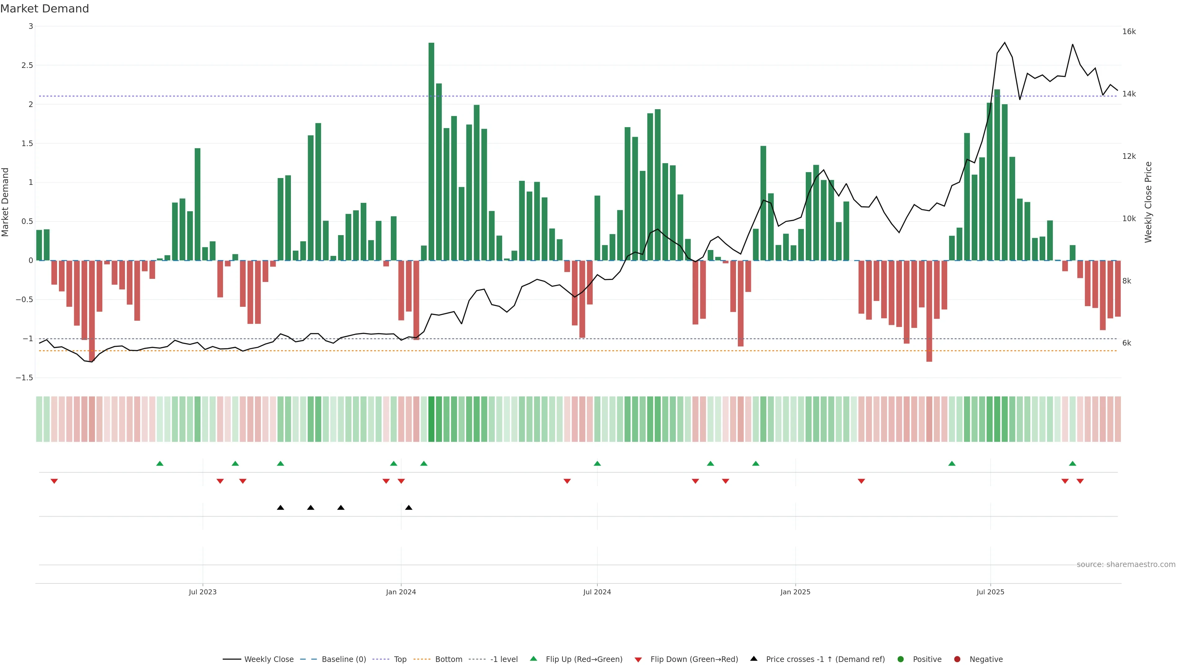Click Price crosses -1 black triangle legend
This screenshot has height=670, width=1191.
click(x=754, y=659)
